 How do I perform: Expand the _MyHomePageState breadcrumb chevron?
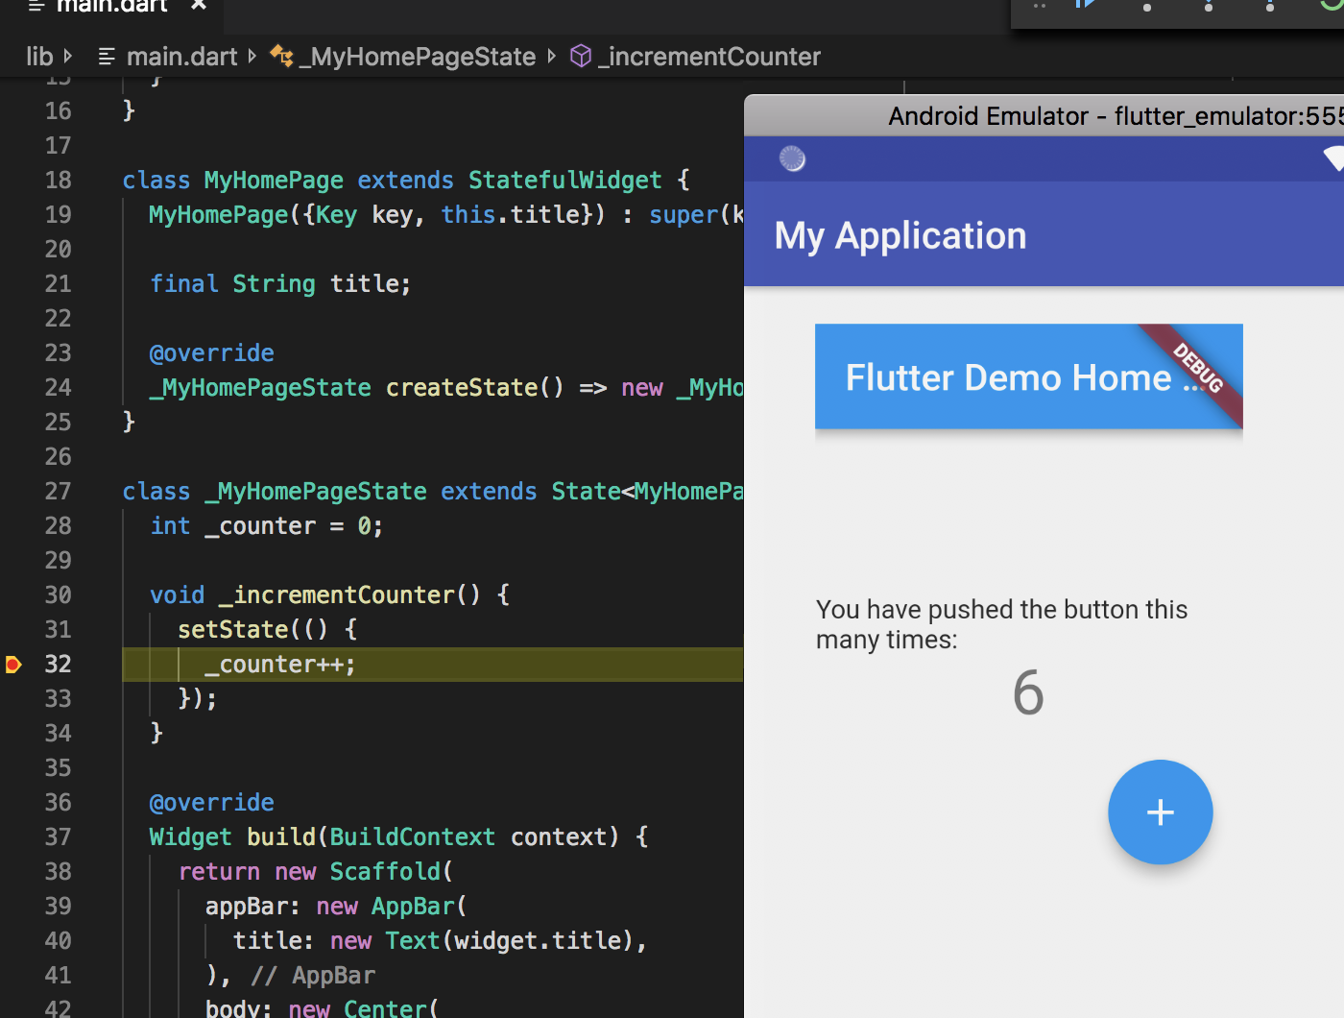pos(551,56)
